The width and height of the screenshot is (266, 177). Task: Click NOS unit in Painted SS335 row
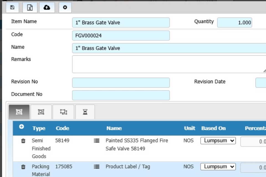point(188,140)
